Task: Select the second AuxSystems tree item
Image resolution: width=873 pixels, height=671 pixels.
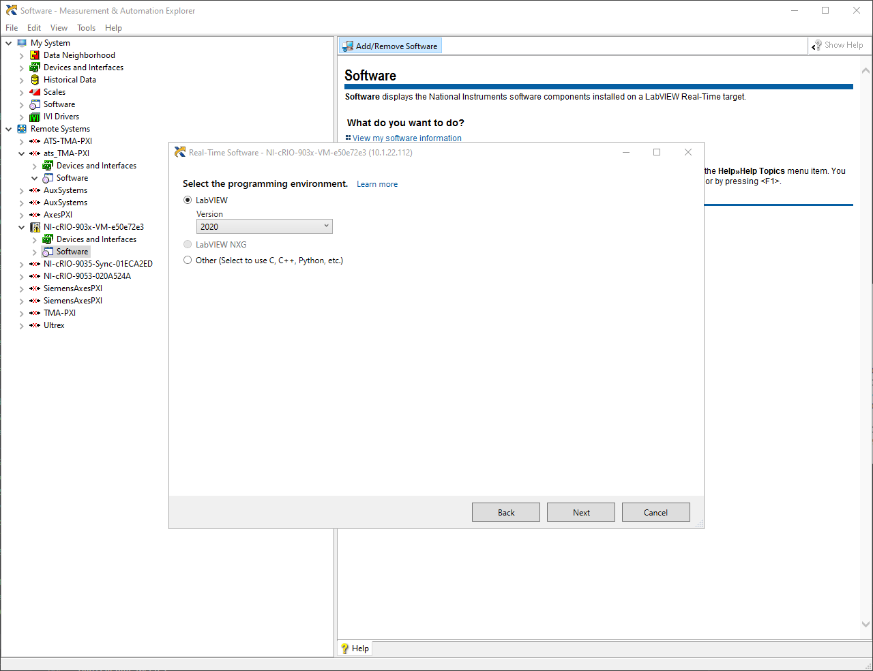Action: click(65, 203)
